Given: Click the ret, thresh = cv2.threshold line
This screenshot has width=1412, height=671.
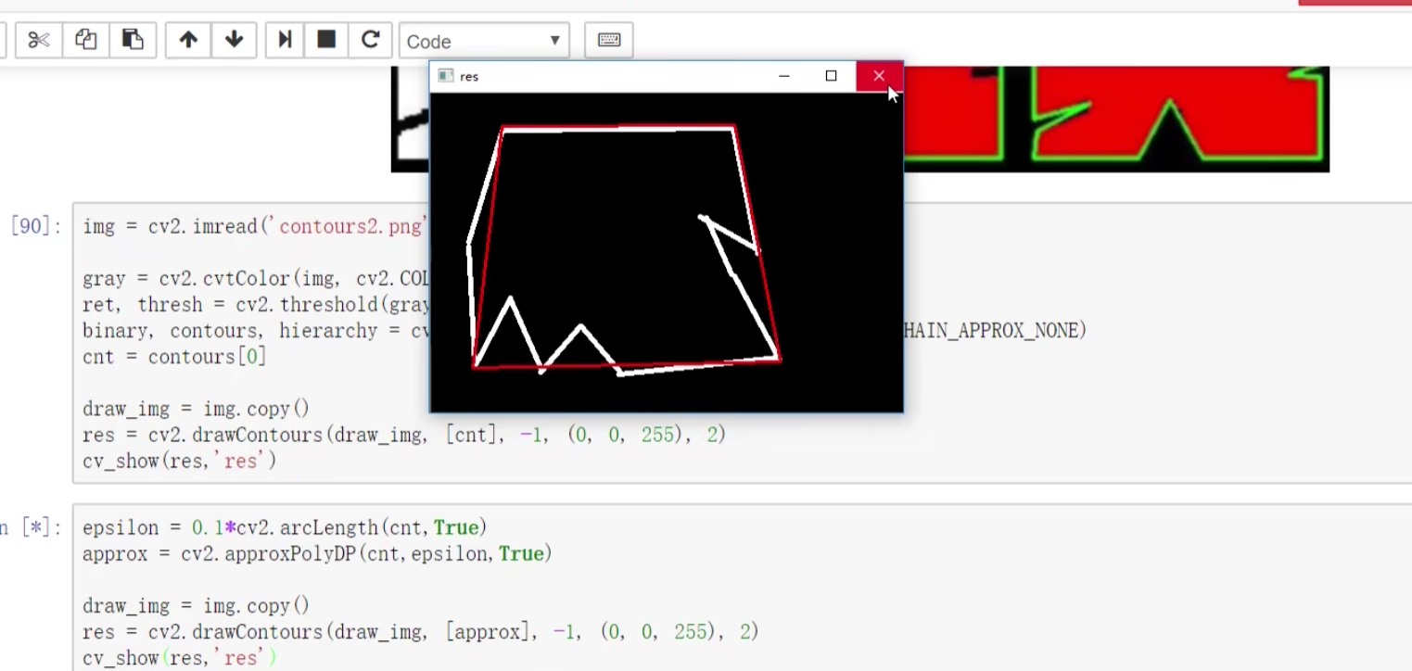Looking at the screenshot, I should [x=256, y=305].
